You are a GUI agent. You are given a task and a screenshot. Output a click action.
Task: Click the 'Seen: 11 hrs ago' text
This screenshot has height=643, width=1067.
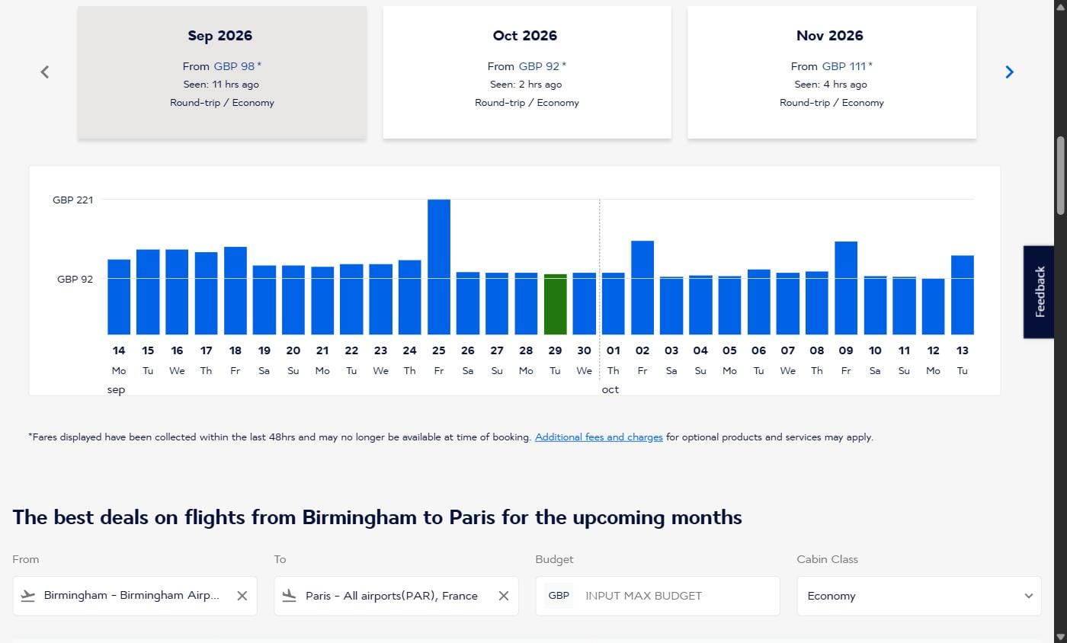click(221, 85)
